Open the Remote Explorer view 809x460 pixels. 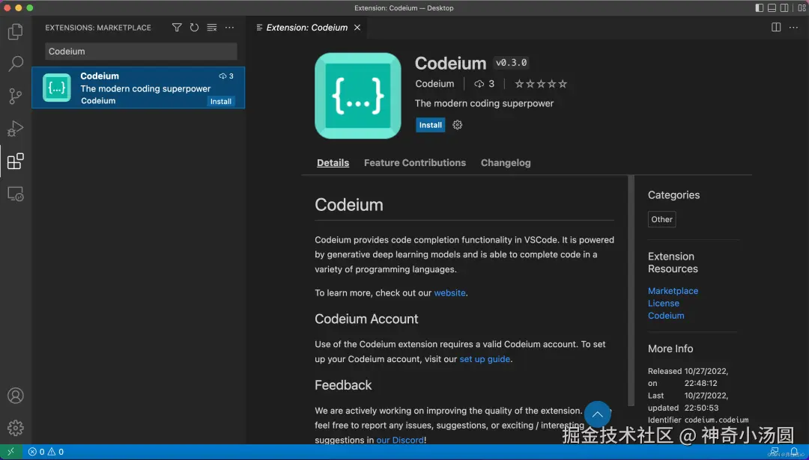pos(16,194)
